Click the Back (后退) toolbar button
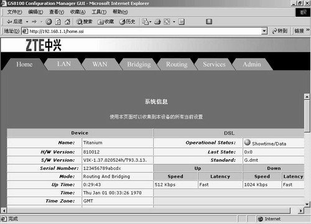 click(14, 22)
